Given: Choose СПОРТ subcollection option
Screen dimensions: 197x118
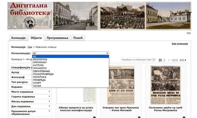Looking at the screenshot, I should [70, 83].
